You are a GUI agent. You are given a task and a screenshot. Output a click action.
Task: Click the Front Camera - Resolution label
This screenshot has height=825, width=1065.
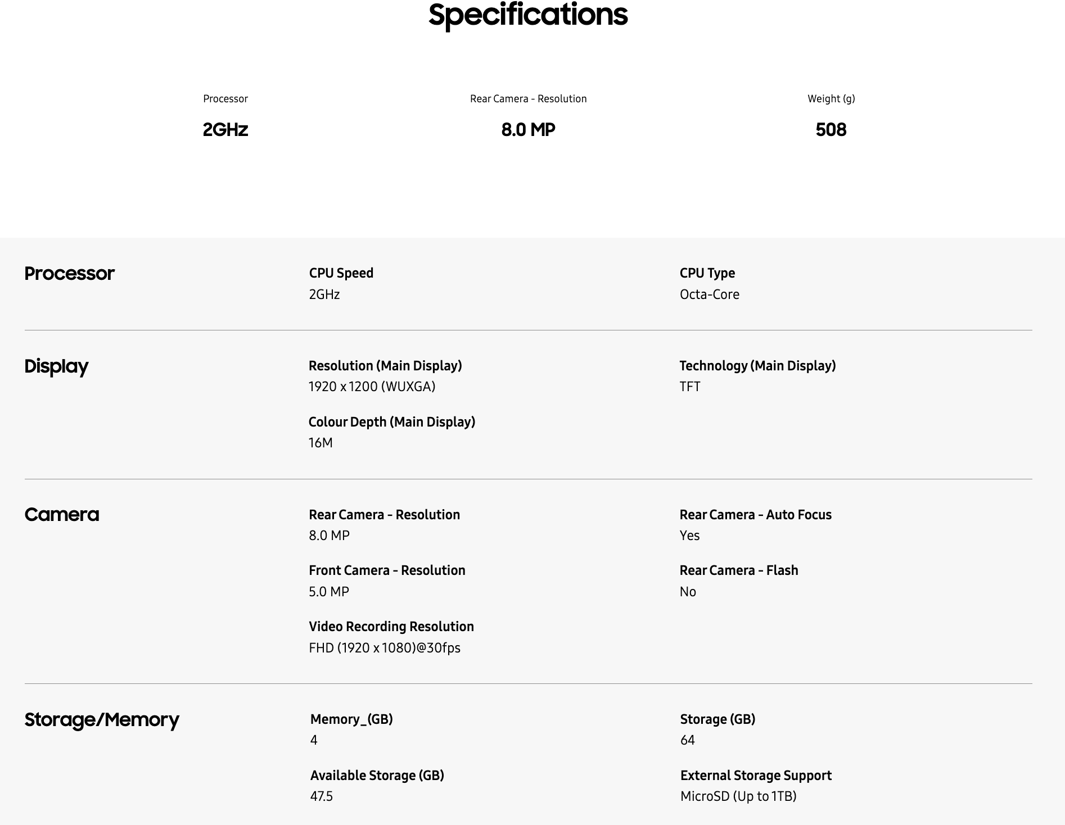[387, 570]
